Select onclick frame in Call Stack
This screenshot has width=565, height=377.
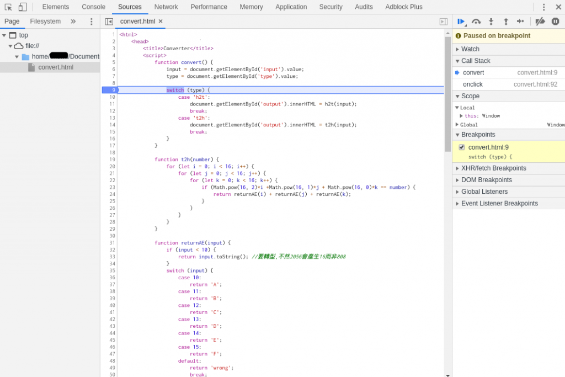(x=472, y=84)
